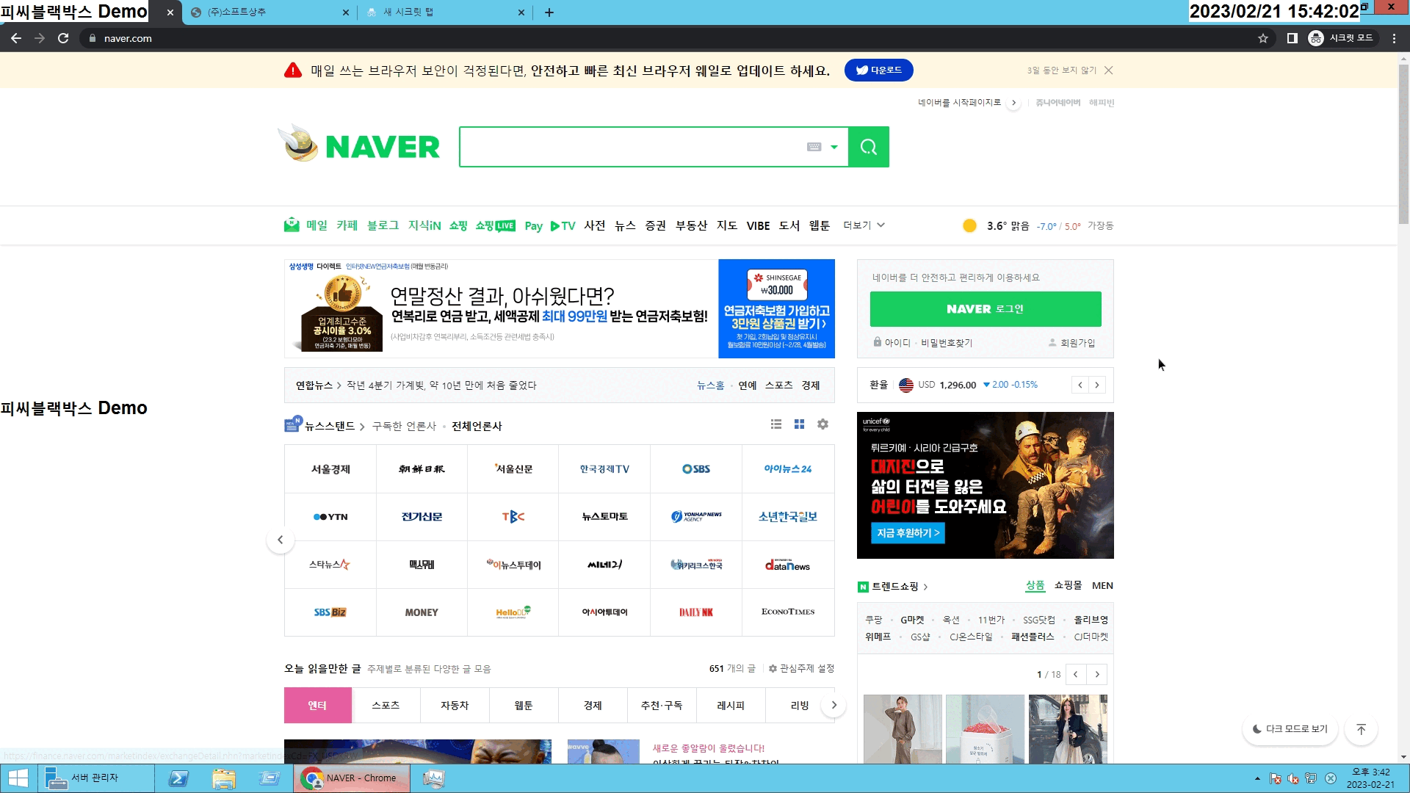The width and height of the screenshot is (1410, 793).
Task: Open the Chrome three-dot menu
Action: pos(1394,38)
